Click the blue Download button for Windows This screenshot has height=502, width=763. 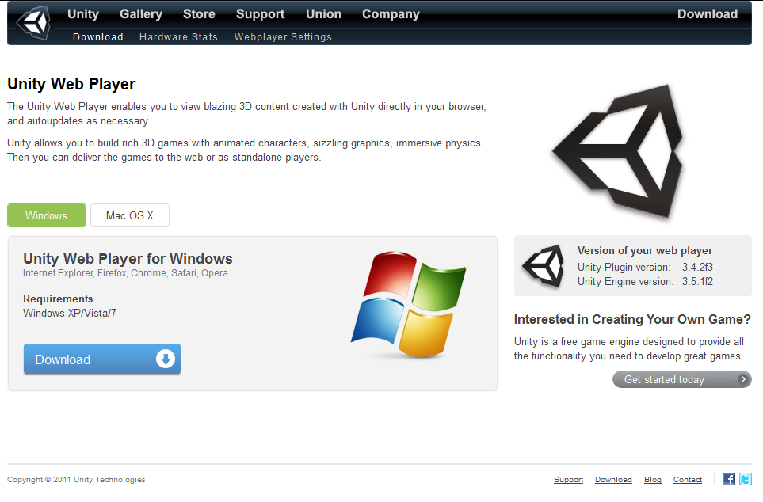pyautogui.click(x=102, y=359)
